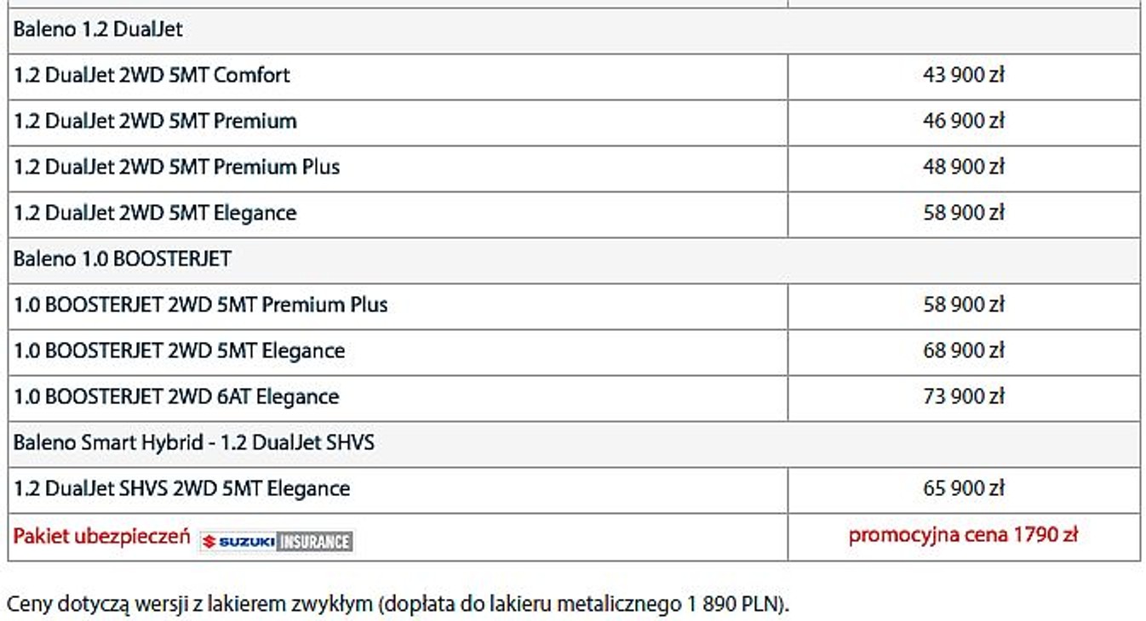Click 1.0 BOOSTERJET 2WD 5MT Elegance

click(179, 351)
